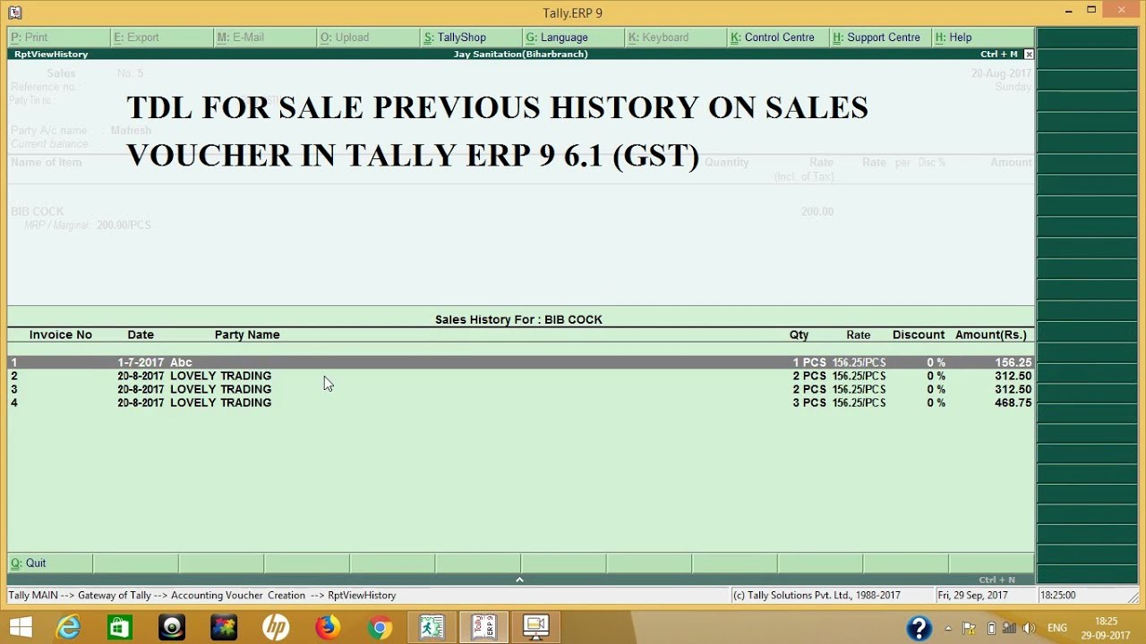Open the HP support taskbar icon
Viewport: 1146px width, 644px height.
[x=276, y=628]
